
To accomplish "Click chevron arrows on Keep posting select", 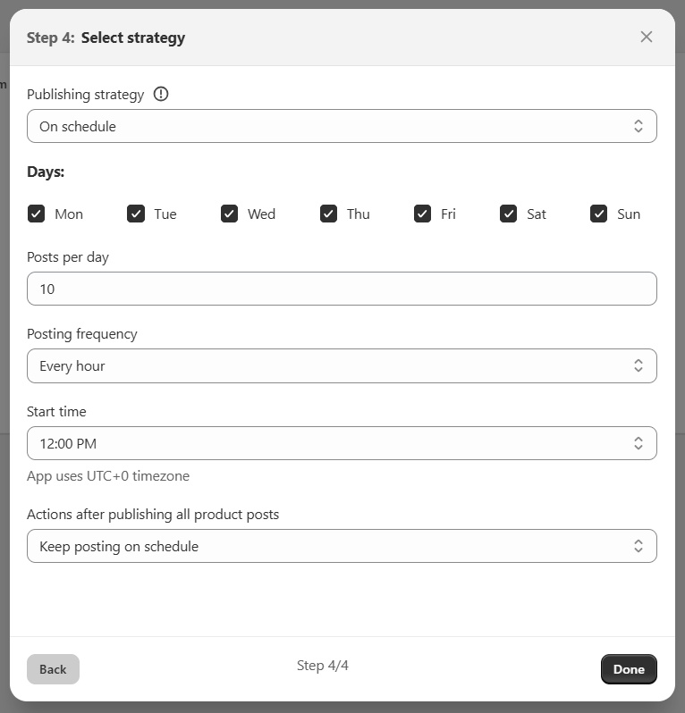I will click(x=638, y=546).
